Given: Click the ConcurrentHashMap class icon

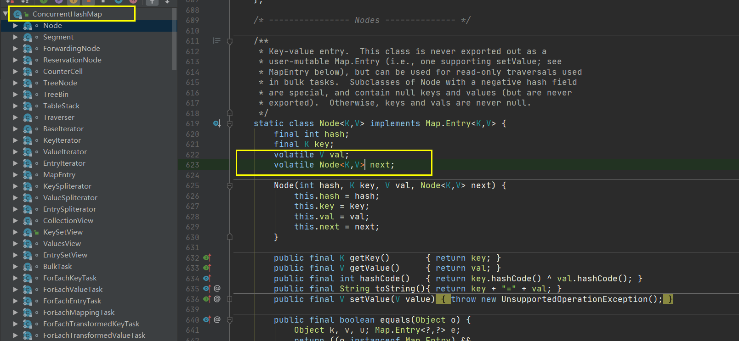Looking at the screenshot, I should 17,14.
